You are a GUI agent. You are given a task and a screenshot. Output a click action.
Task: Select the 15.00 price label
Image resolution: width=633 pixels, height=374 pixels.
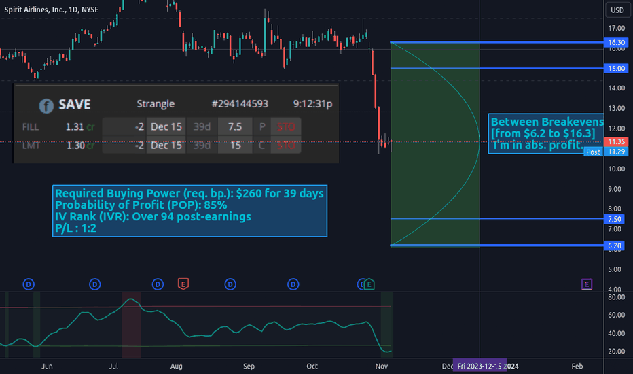click(x=616, y=68)
